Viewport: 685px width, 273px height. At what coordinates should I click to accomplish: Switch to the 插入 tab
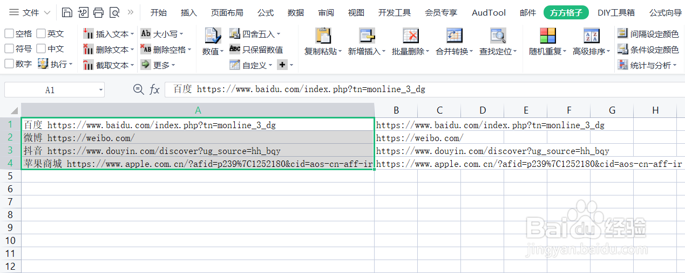click(x=188, y=12)
